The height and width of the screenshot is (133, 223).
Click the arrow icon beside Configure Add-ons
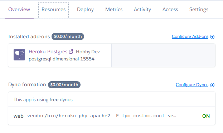[212, 37]
